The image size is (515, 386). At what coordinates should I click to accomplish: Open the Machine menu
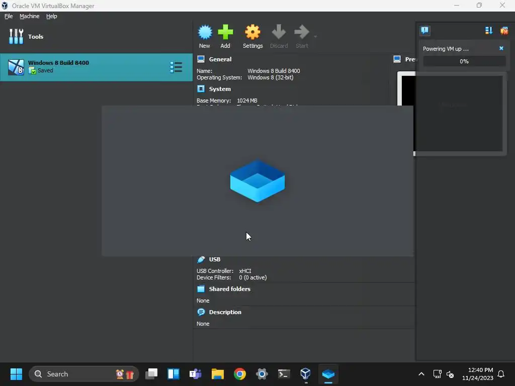(29, 16)
